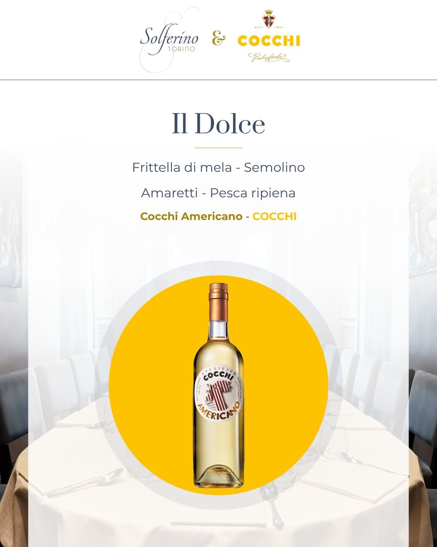The image size is (437, 547).
Task: Click the Semolino text
Action: coord(274,167)
